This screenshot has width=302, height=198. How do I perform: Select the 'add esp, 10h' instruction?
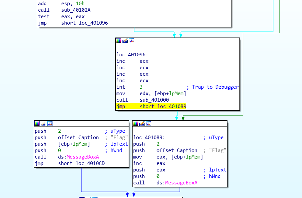pyautogui.click(x=61, y=4)
